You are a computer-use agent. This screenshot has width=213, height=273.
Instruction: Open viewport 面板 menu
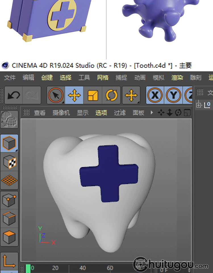tap(138, 113)
